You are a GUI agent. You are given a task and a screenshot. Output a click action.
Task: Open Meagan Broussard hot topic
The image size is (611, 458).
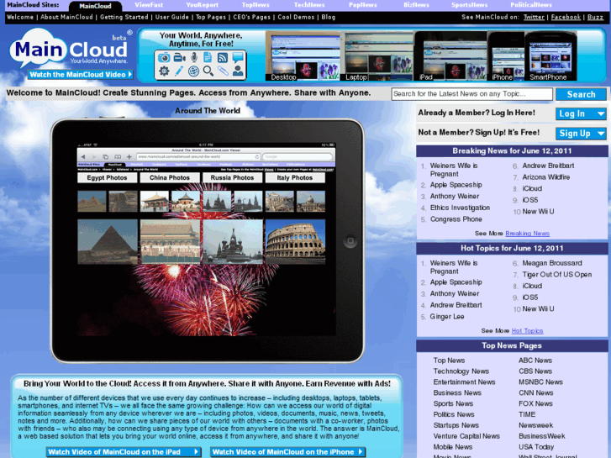pyautogui.click(x=552, y=263)
